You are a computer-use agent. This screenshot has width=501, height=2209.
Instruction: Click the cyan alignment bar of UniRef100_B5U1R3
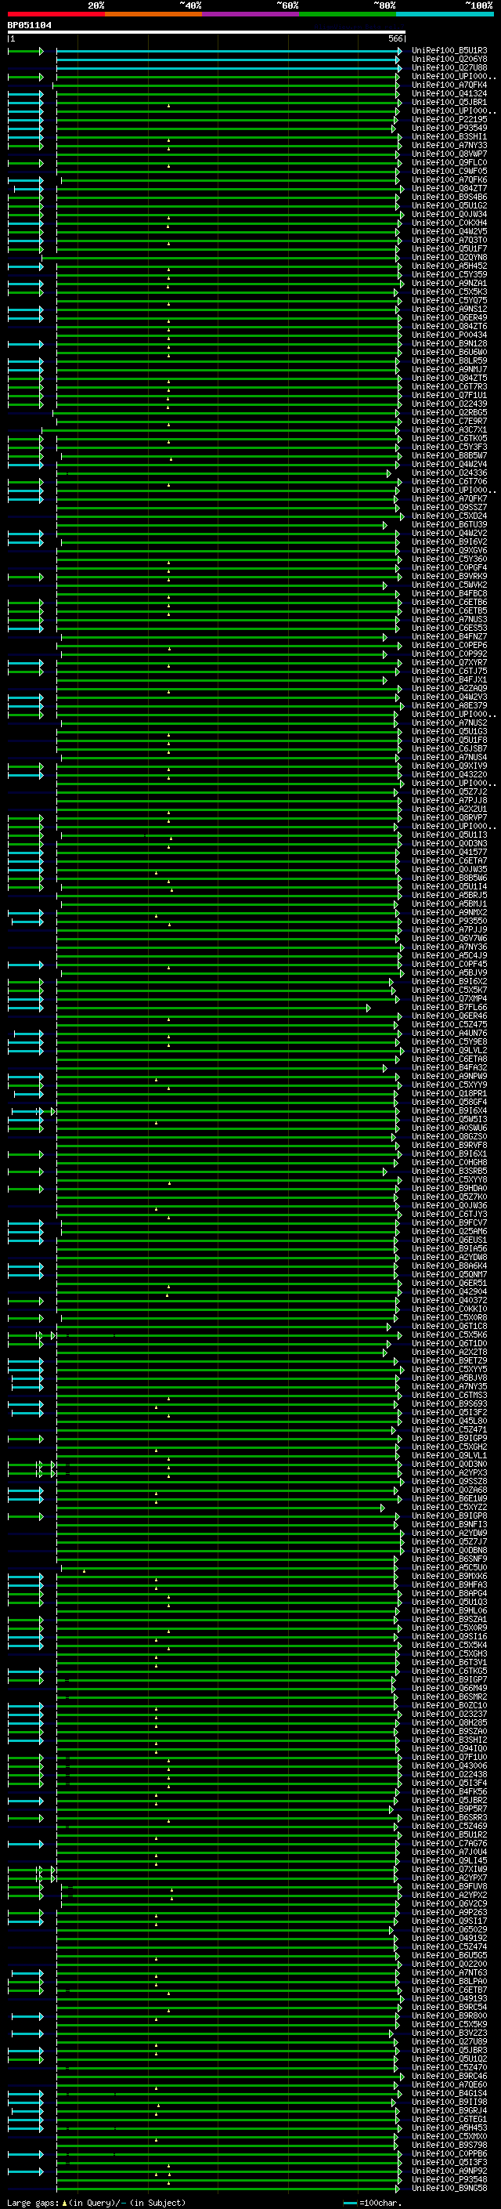[x=229, y=52]
